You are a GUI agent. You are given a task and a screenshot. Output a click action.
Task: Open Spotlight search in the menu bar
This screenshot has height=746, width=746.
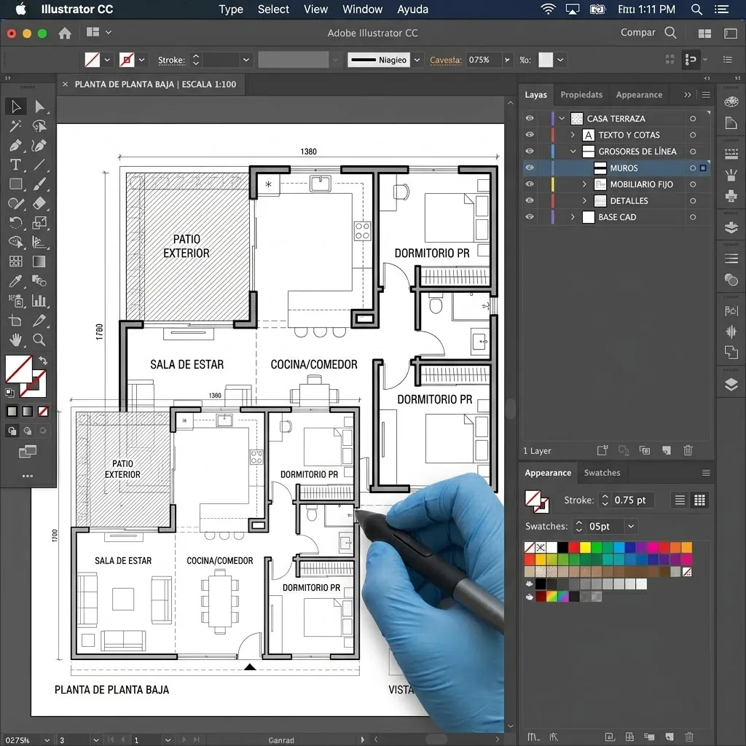696,9
